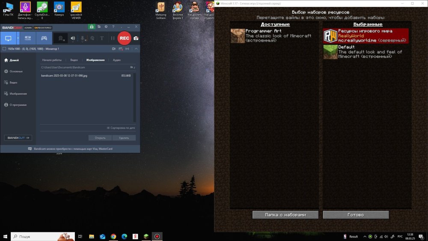Select Bandicam screen recording mode
The height and width of the screenshot is (241, 428).
(x=8, y=38)
